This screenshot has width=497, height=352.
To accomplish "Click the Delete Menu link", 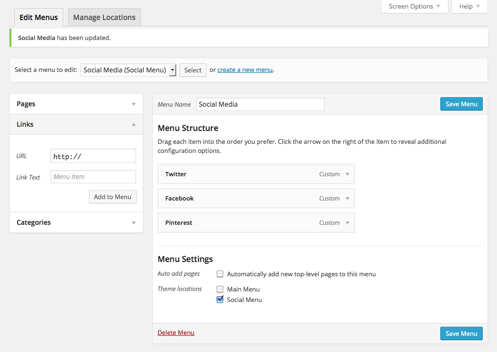I will tap(176, 332).
